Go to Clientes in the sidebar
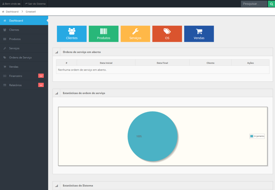Image resolution: width=275 pixels, height=190 pixels. 14,30
